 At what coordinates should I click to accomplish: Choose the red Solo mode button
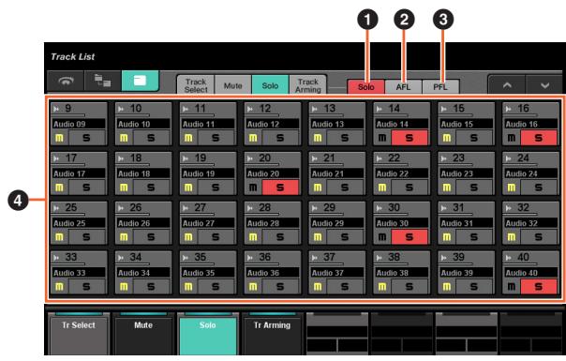click(366, 86)
